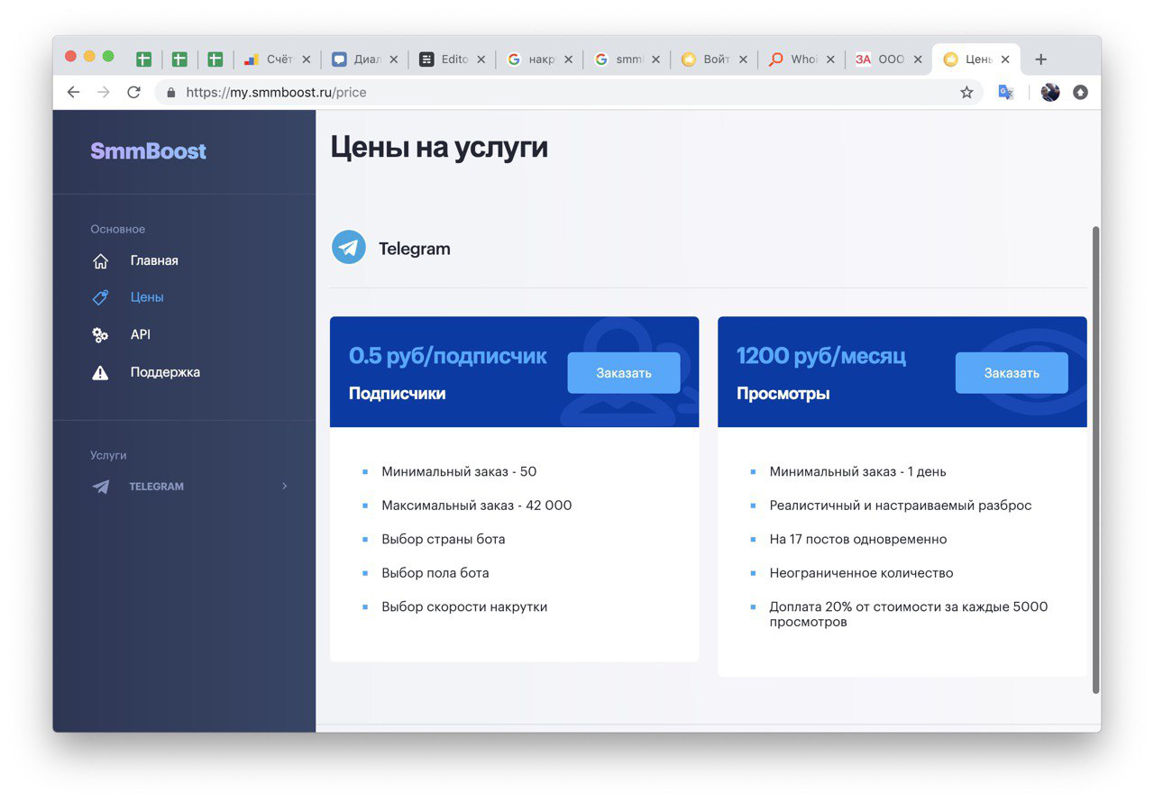Click the 1200 руб/месяц price text
Viewport: 1154px width, 802px height.
point(821,356)
